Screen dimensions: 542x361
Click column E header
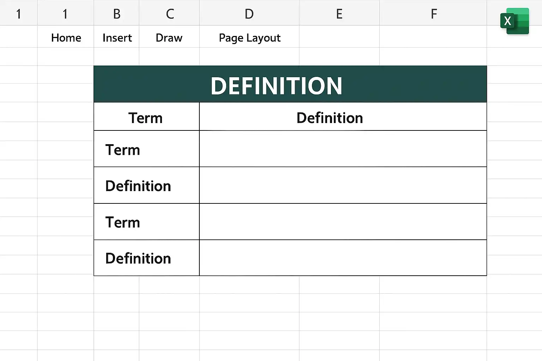339,13
